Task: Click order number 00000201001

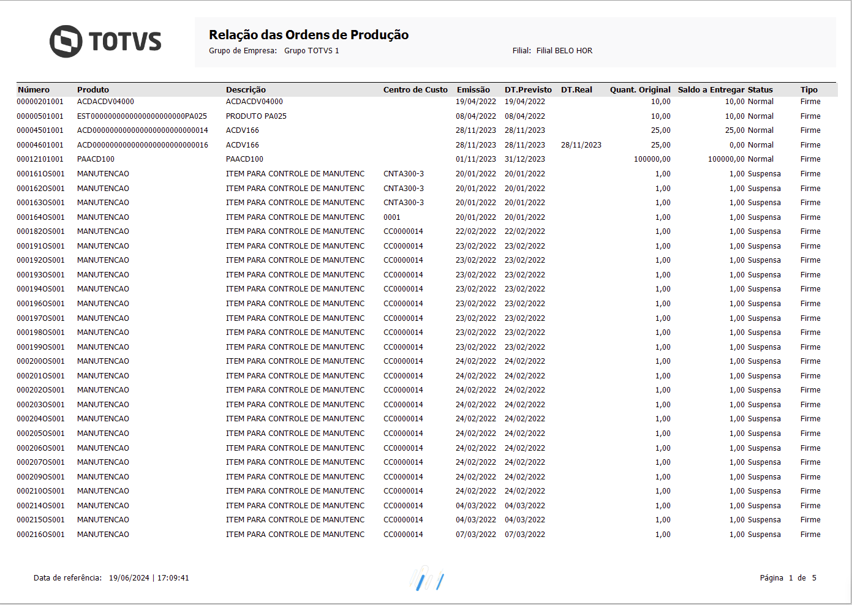Action: tap(40, 102)
